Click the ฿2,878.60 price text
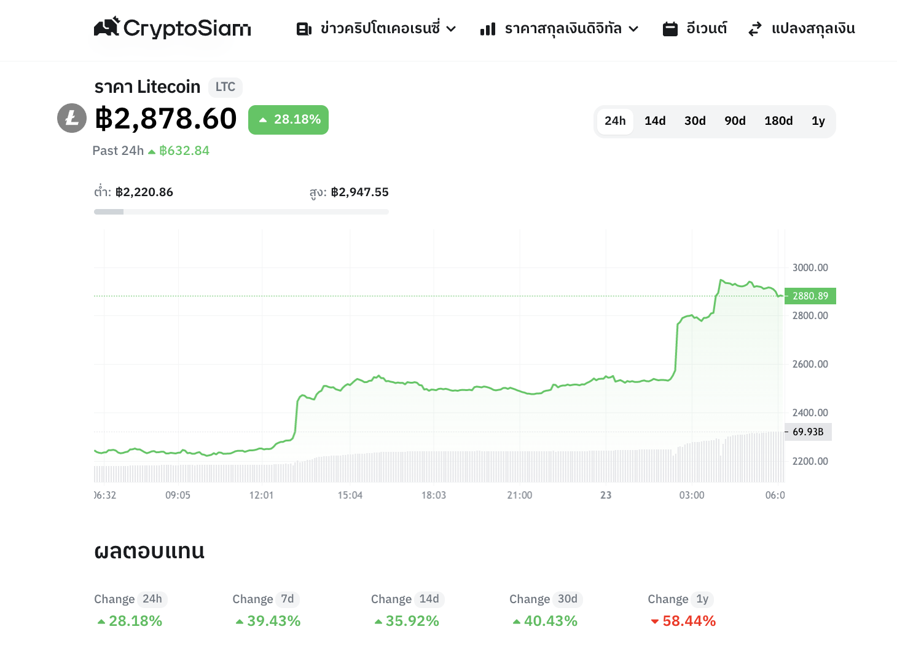897x664 pixels. [x=166, y=119]
